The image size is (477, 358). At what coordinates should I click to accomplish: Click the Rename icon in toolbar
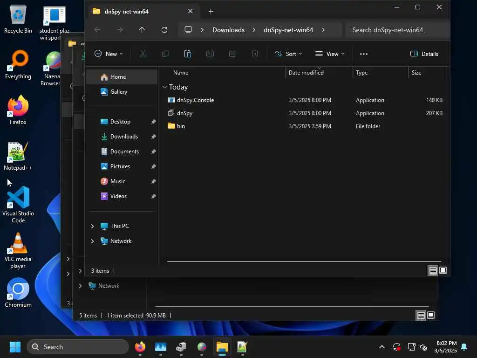tap(210, 54)
